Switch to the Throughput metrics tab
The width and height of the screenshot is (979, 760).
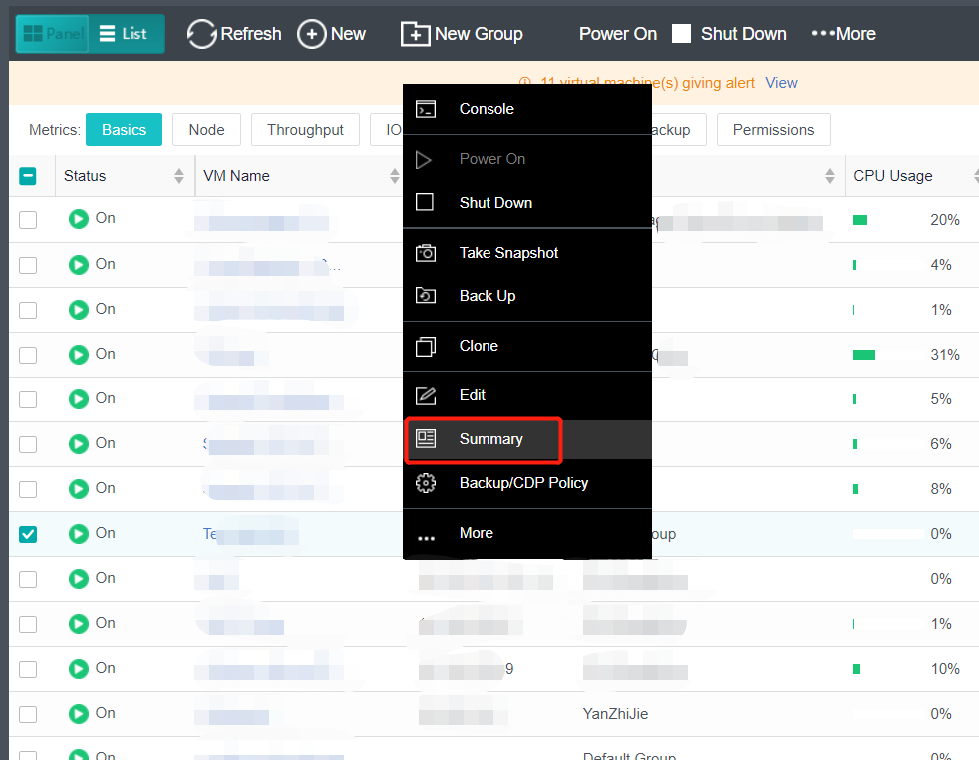point(305,130)
